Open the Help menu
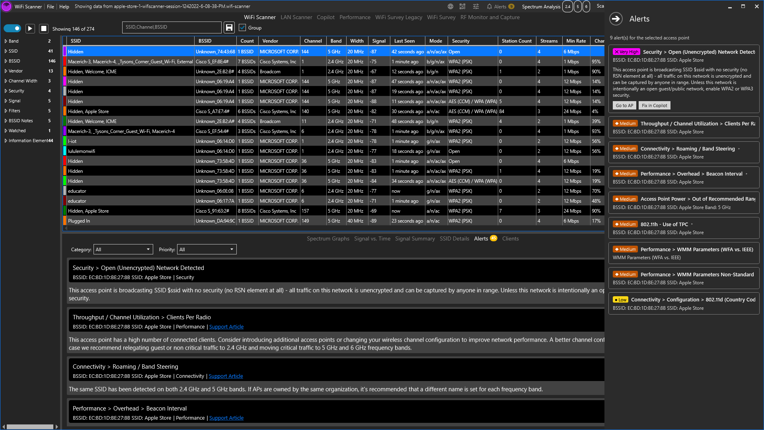This screenshot has height=430, width=764. (64, 6)
